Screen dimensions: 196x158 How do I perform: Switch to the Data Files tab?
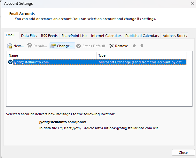(x=29, y=36)
